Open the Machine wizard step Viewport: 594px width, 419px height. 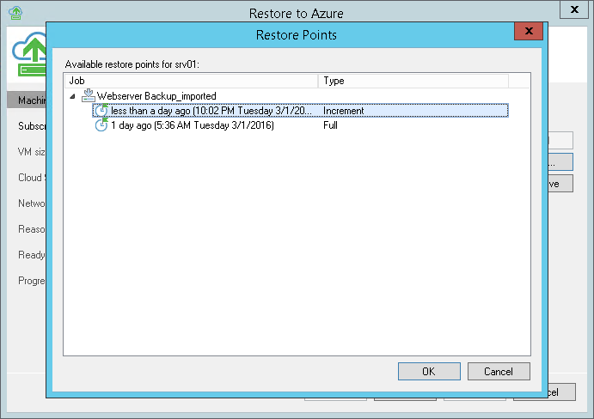[x=26, y=100]
